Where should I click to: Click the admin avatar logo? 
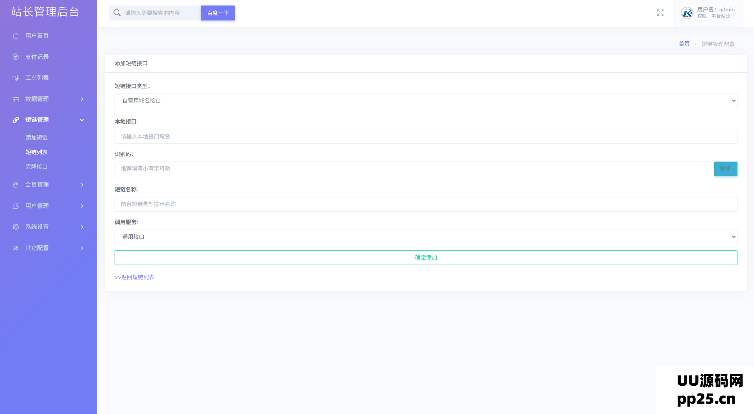[x=687, y=13]
